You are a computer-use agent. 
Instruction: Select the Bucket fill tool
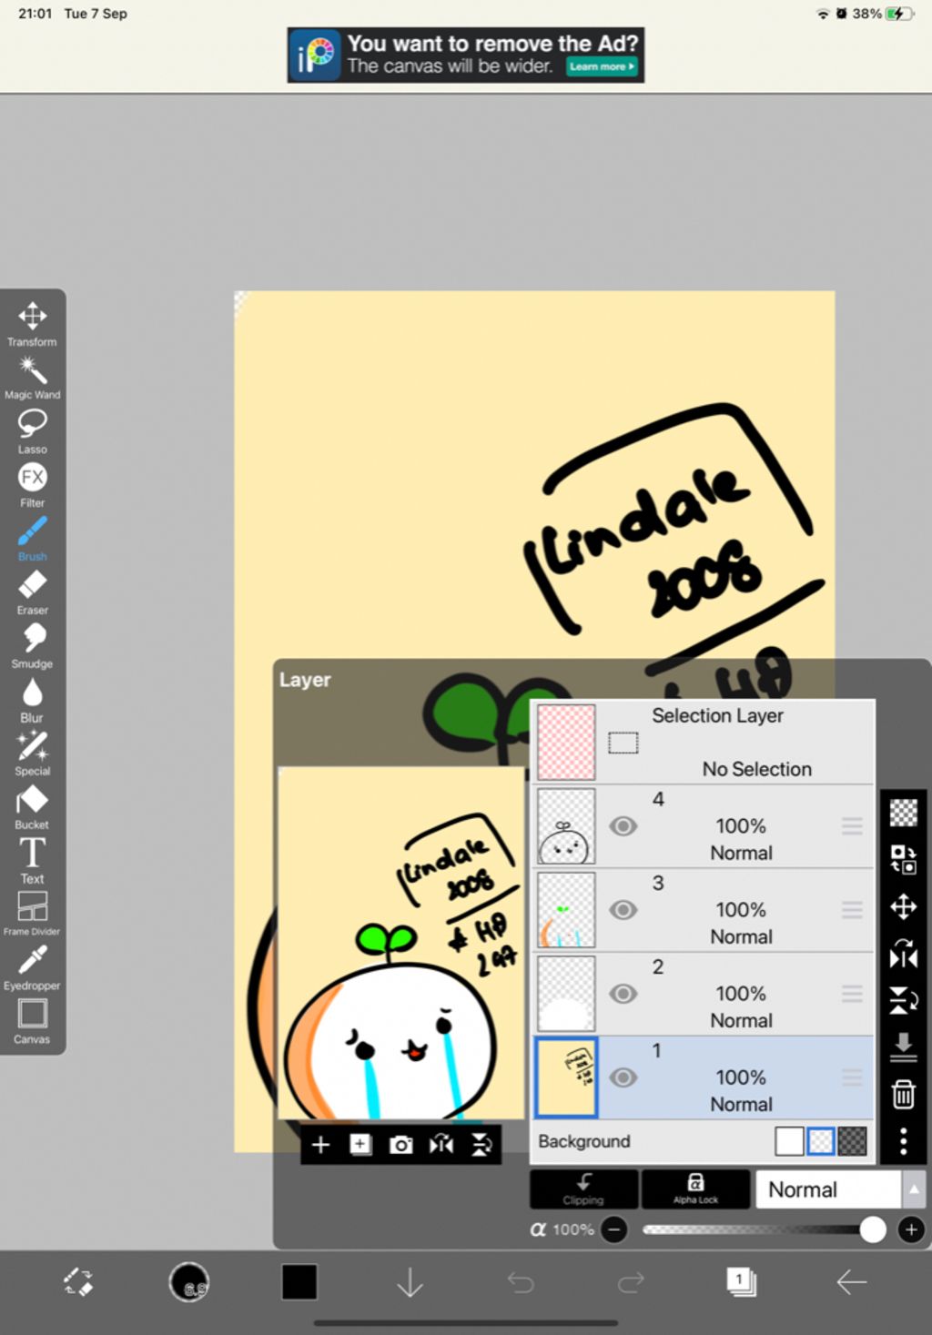(x=32, y=807)
